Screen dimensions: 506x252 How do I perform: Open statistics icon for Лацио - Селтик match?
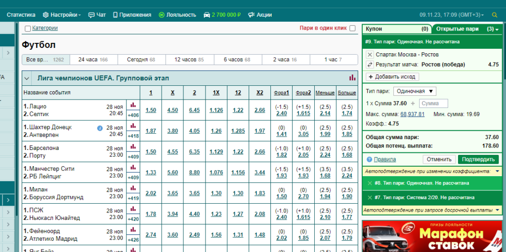(133, 105)
